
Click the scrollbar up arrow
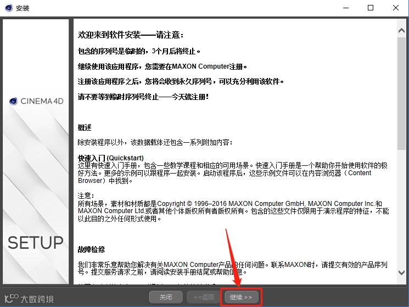tap(402, 31)
